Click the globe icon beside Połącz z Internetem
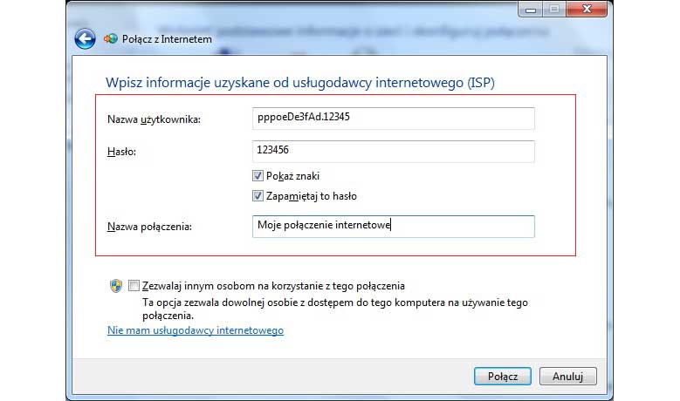680x401 pixels. click(x=111, y=38)
